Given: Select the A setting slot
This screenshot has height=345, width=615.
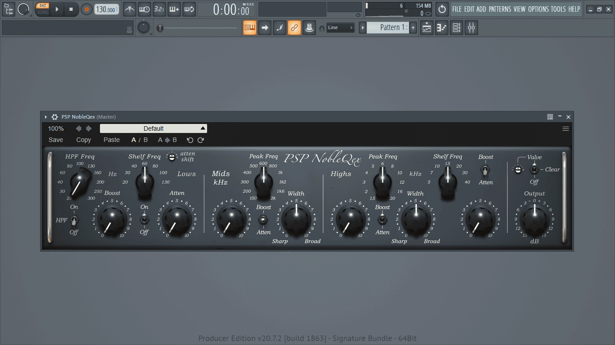Looking at the screenshot, I should coord(134,140).
